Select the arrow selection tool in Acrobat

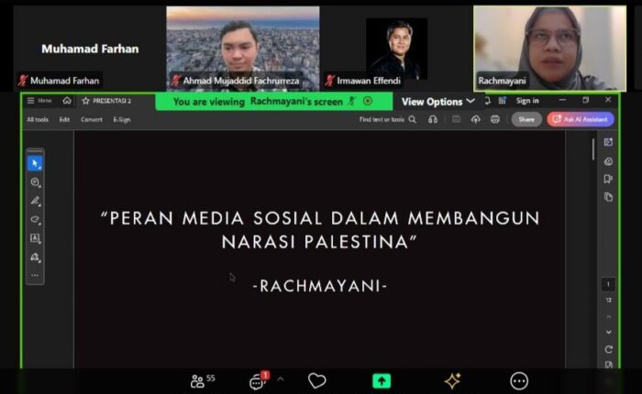click(35, 163)
